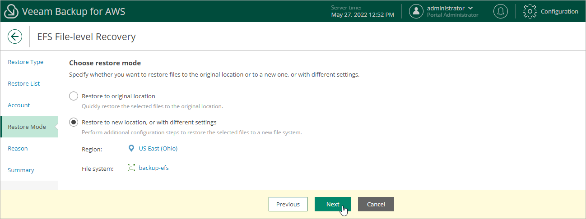586x219 pixels.
Task: Click the 'Perform additional configuration steps' description
Action: [x=191, y=132]
